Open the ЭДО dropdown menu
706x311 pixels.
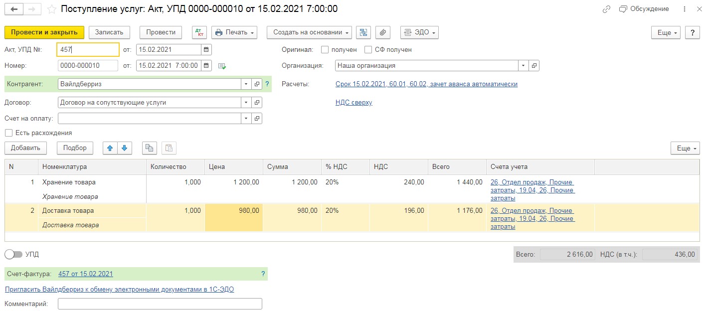click(419, 32)
